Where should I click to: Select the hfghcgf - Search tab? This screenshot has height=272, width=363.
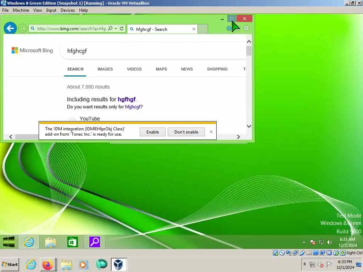click(x=162, y=29)
